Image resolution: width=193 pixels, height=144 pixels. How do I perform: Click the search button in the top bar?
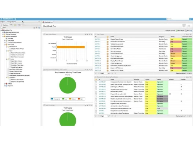point(190,19)
